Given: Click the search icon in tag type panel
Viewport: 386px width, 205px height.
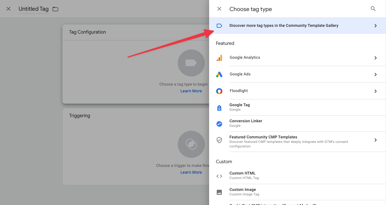Looking at the screenshot, I should click(373, 9).
